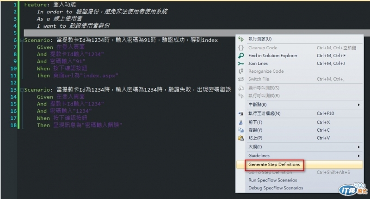Viewport: 370px width, 199px height.
Task: Click the icon beside 執行呼叫測試(R)
Action: 240,96
